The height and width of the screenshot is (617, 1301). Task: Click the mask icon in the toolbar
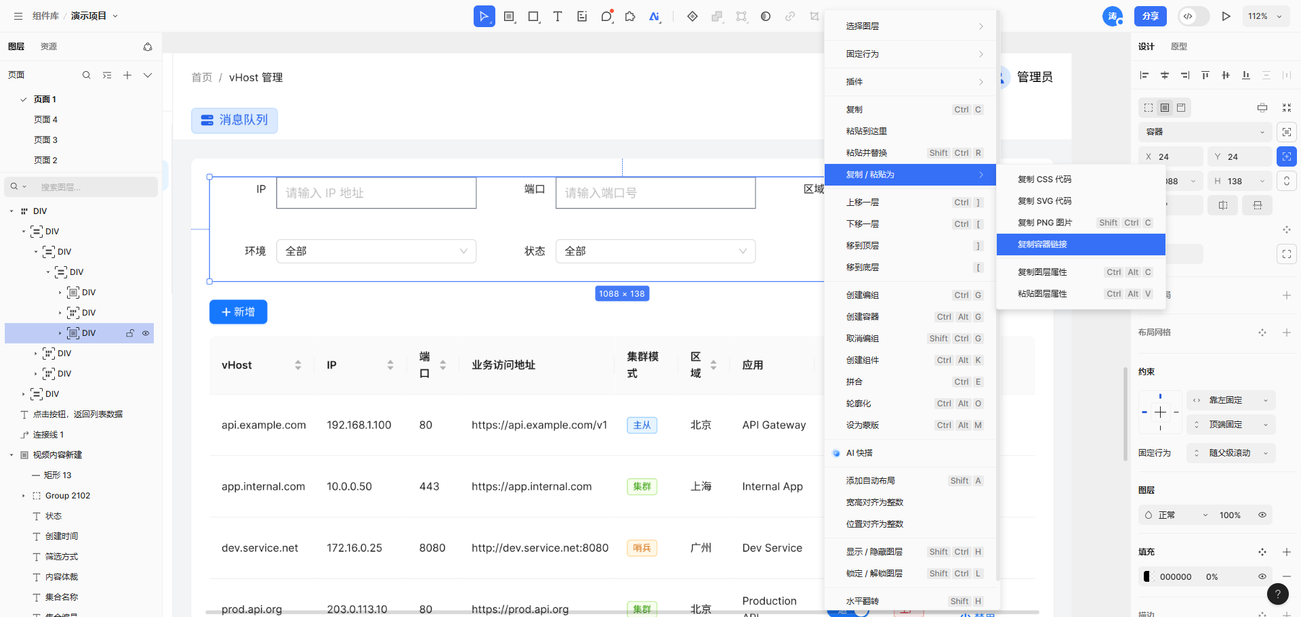point(766,16)
